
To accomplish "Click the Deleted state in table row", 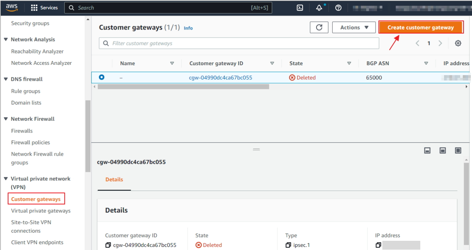I will tap(302, 77).
